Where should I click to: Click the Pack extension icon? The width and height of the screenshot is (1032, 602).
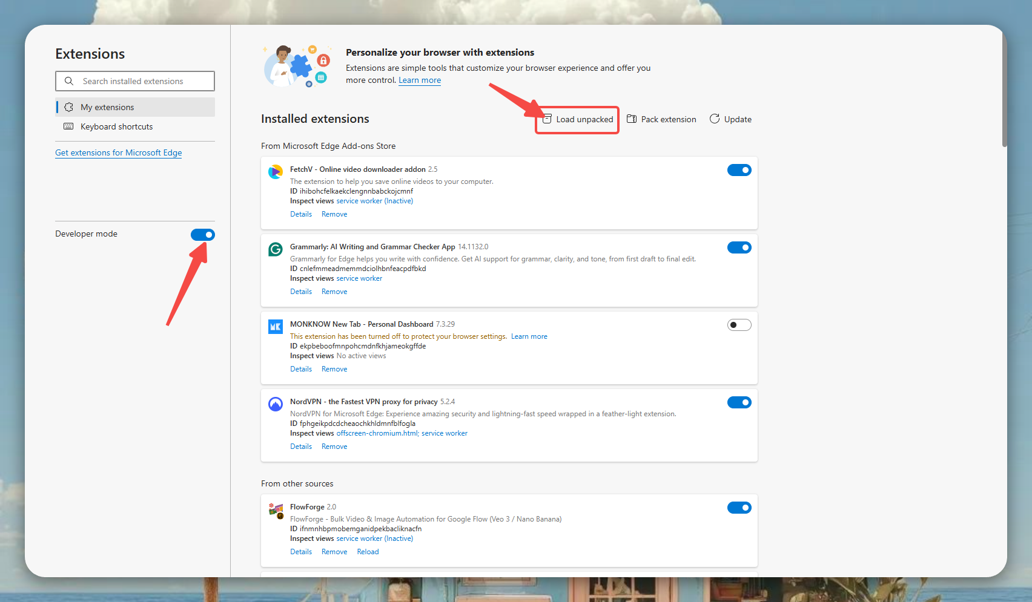[x=632, y=119]
